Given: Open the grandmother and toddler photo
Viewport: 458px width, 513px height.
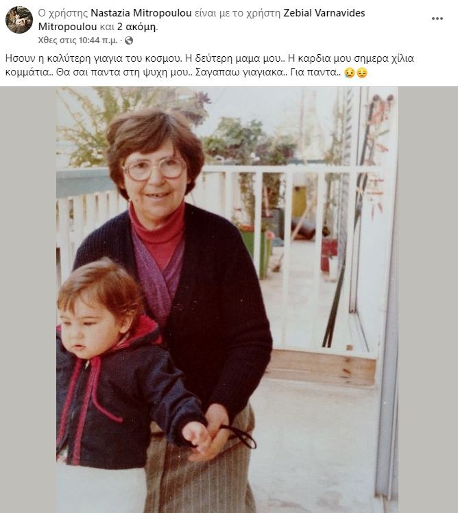Looking at the screenshot, I should (227, 300).
